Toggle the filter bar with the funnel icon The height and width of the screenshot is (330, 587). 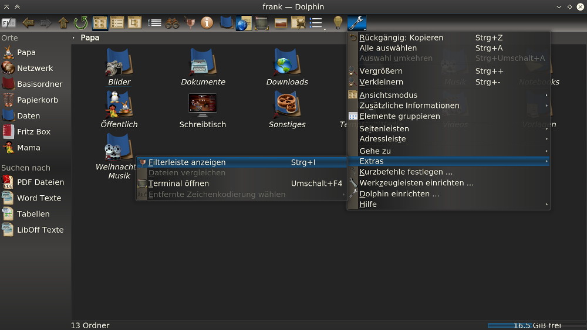[190, 23]
